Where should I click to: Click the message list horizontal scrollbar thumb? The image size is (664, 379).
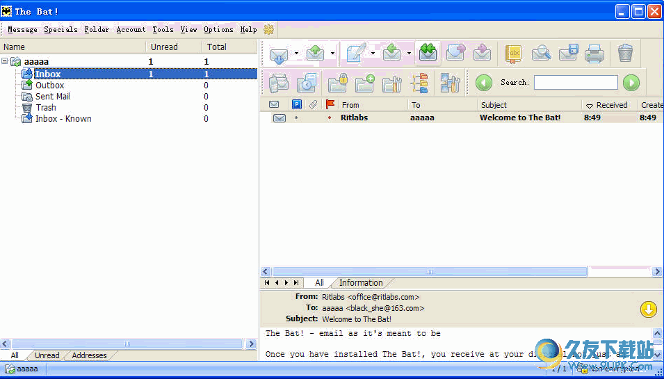pyautogui.click(x=430, y=271)
